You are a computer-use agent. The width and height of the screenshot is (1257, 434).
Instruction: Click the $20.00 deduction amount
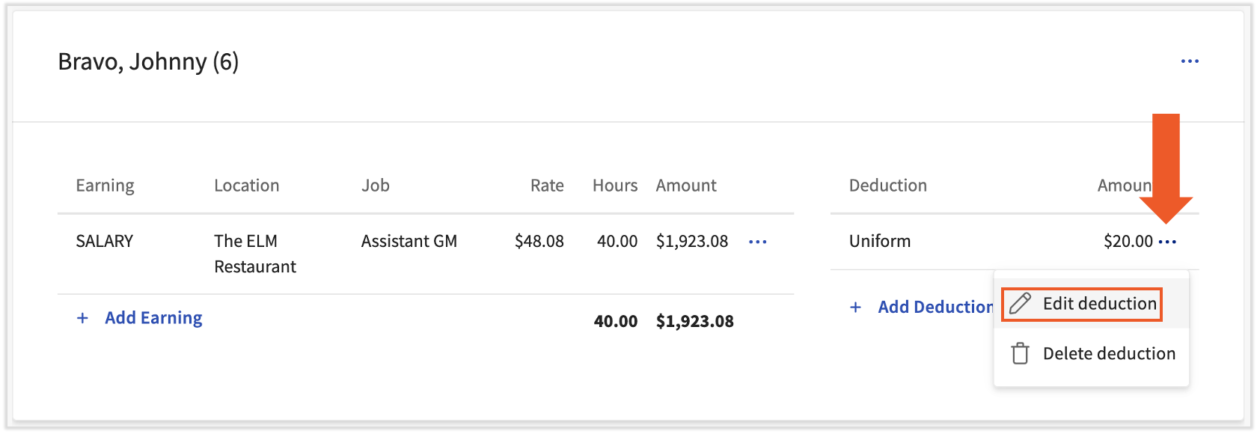[1128, 241]
